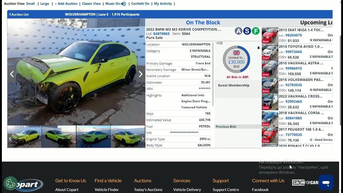Click the bell notification icon
The width and height of the screenshot is (343, 193).
(x=259, y=48)
